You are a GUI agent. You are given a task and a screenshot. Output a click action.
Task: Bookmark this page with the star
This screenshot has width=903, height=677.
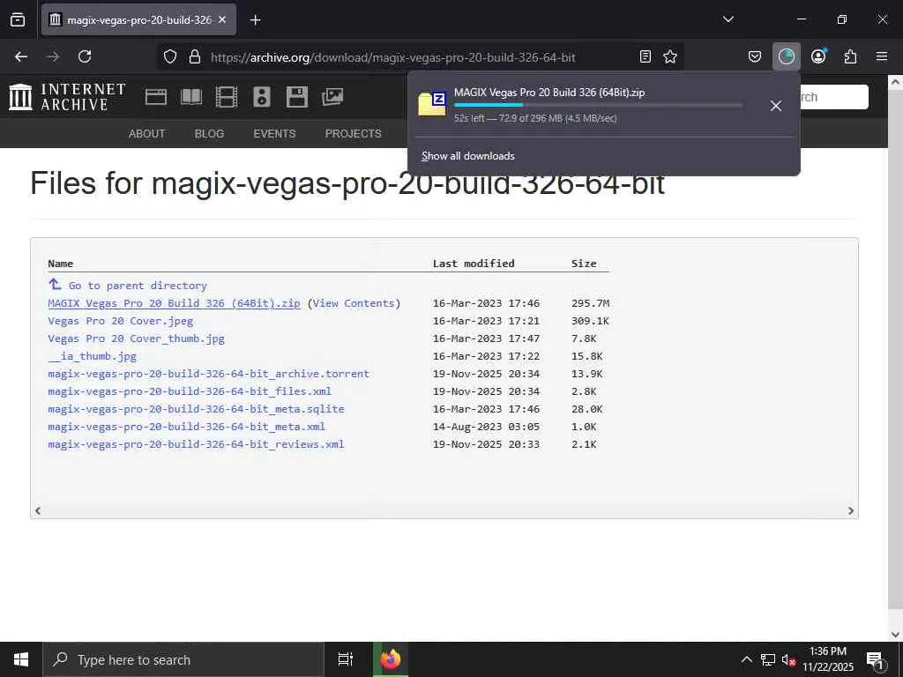[670, 56]
